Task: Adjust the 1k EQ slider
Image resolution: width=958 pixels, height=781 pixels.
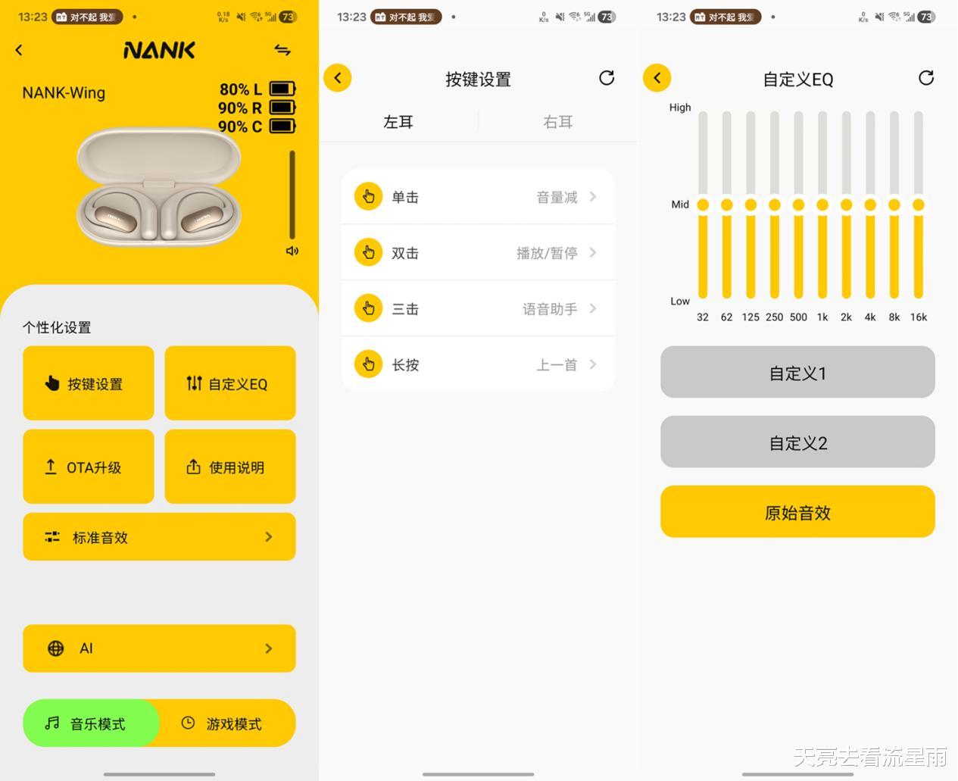Action: 822,205
